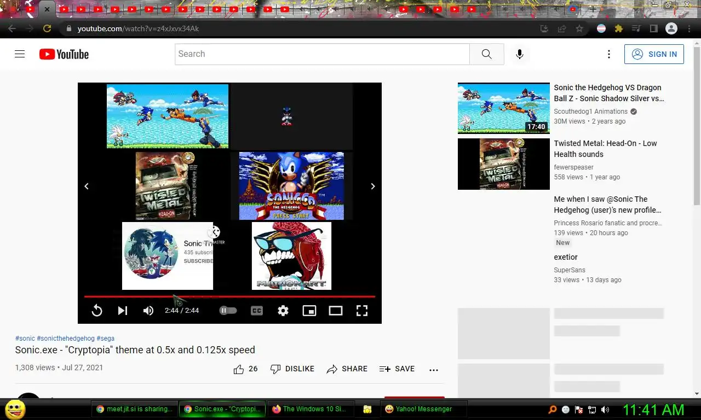Image resolution: width=701 pixels, height=420 pixels.
Task: Bookmark this tab with the star
Action: 579,28
